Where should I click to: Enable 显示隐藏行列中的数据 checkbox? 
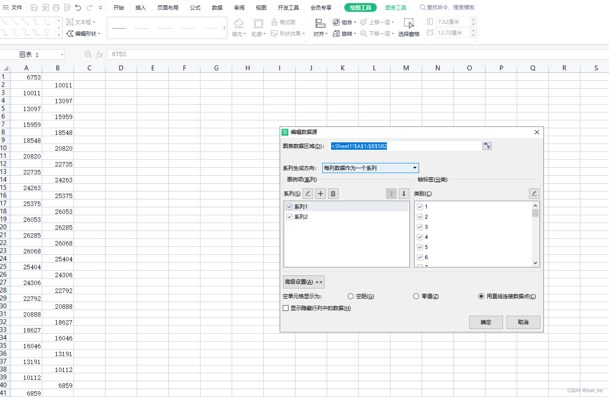click(286, 308)
